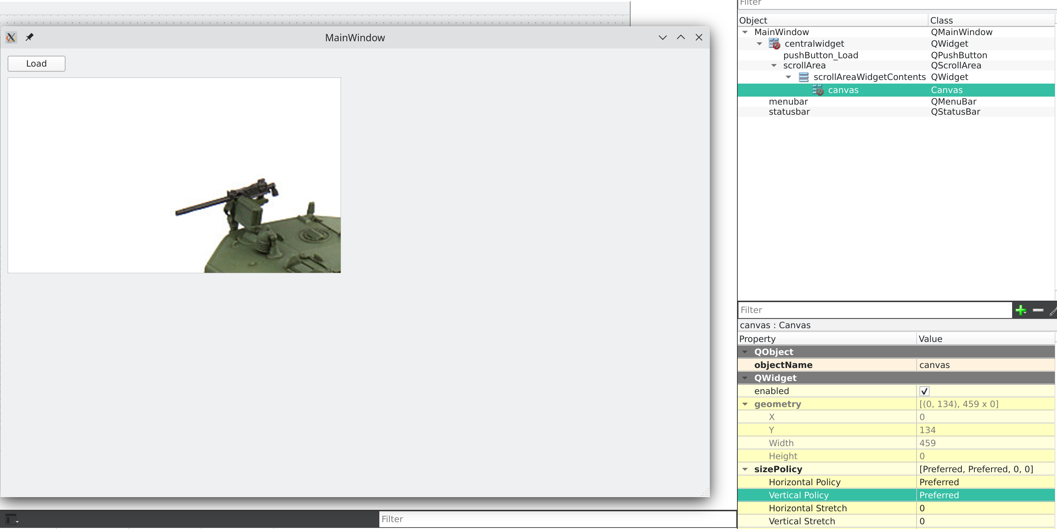Click the pin icon in MainWindow title bar
The image size is (1057, 529).
29,37
